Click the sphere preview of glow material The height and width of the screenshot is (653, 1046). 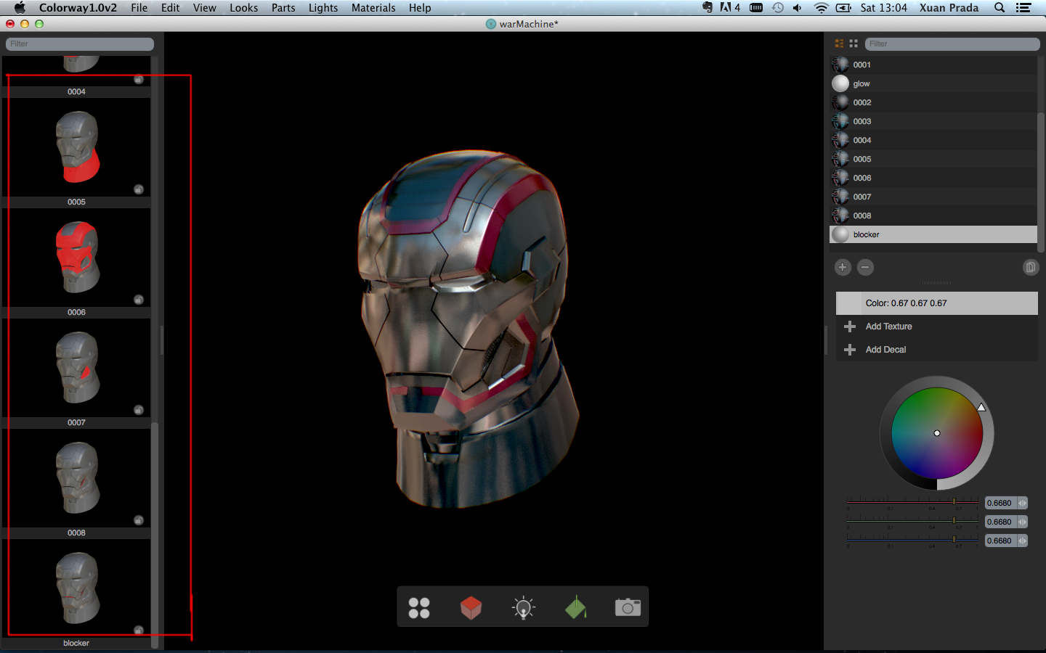[x=840, y=83]
